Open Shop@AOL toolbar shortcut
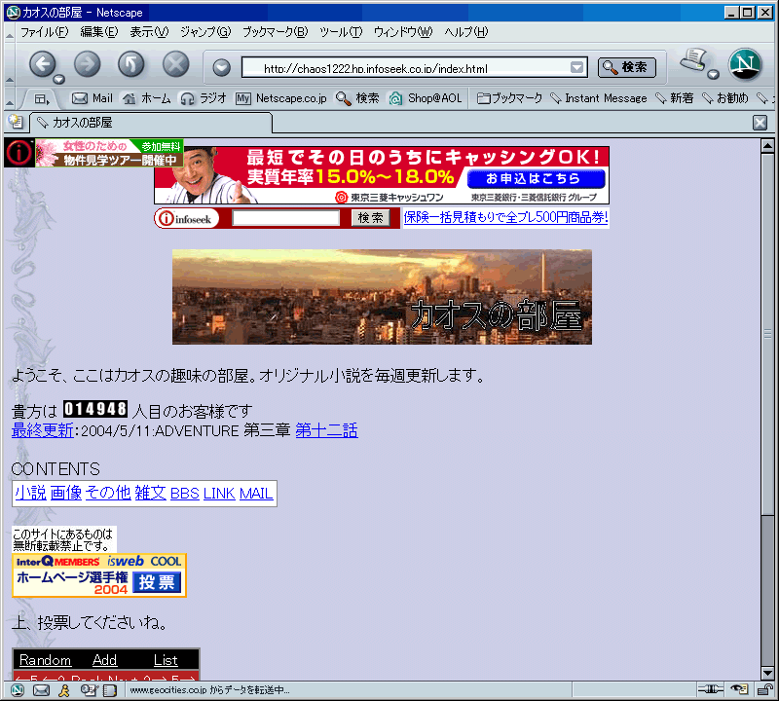The width and height of the screenshot is (779, 701). point(426,98)
